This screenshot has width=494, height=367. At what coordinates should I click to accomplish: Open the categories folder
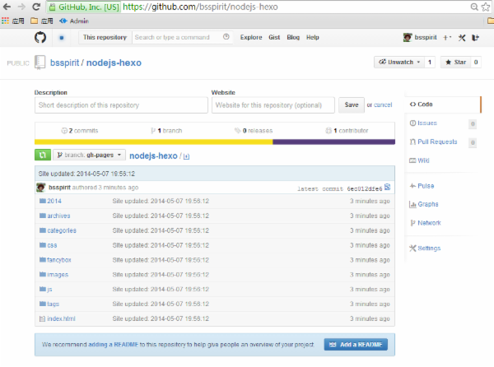click(62, 230)
